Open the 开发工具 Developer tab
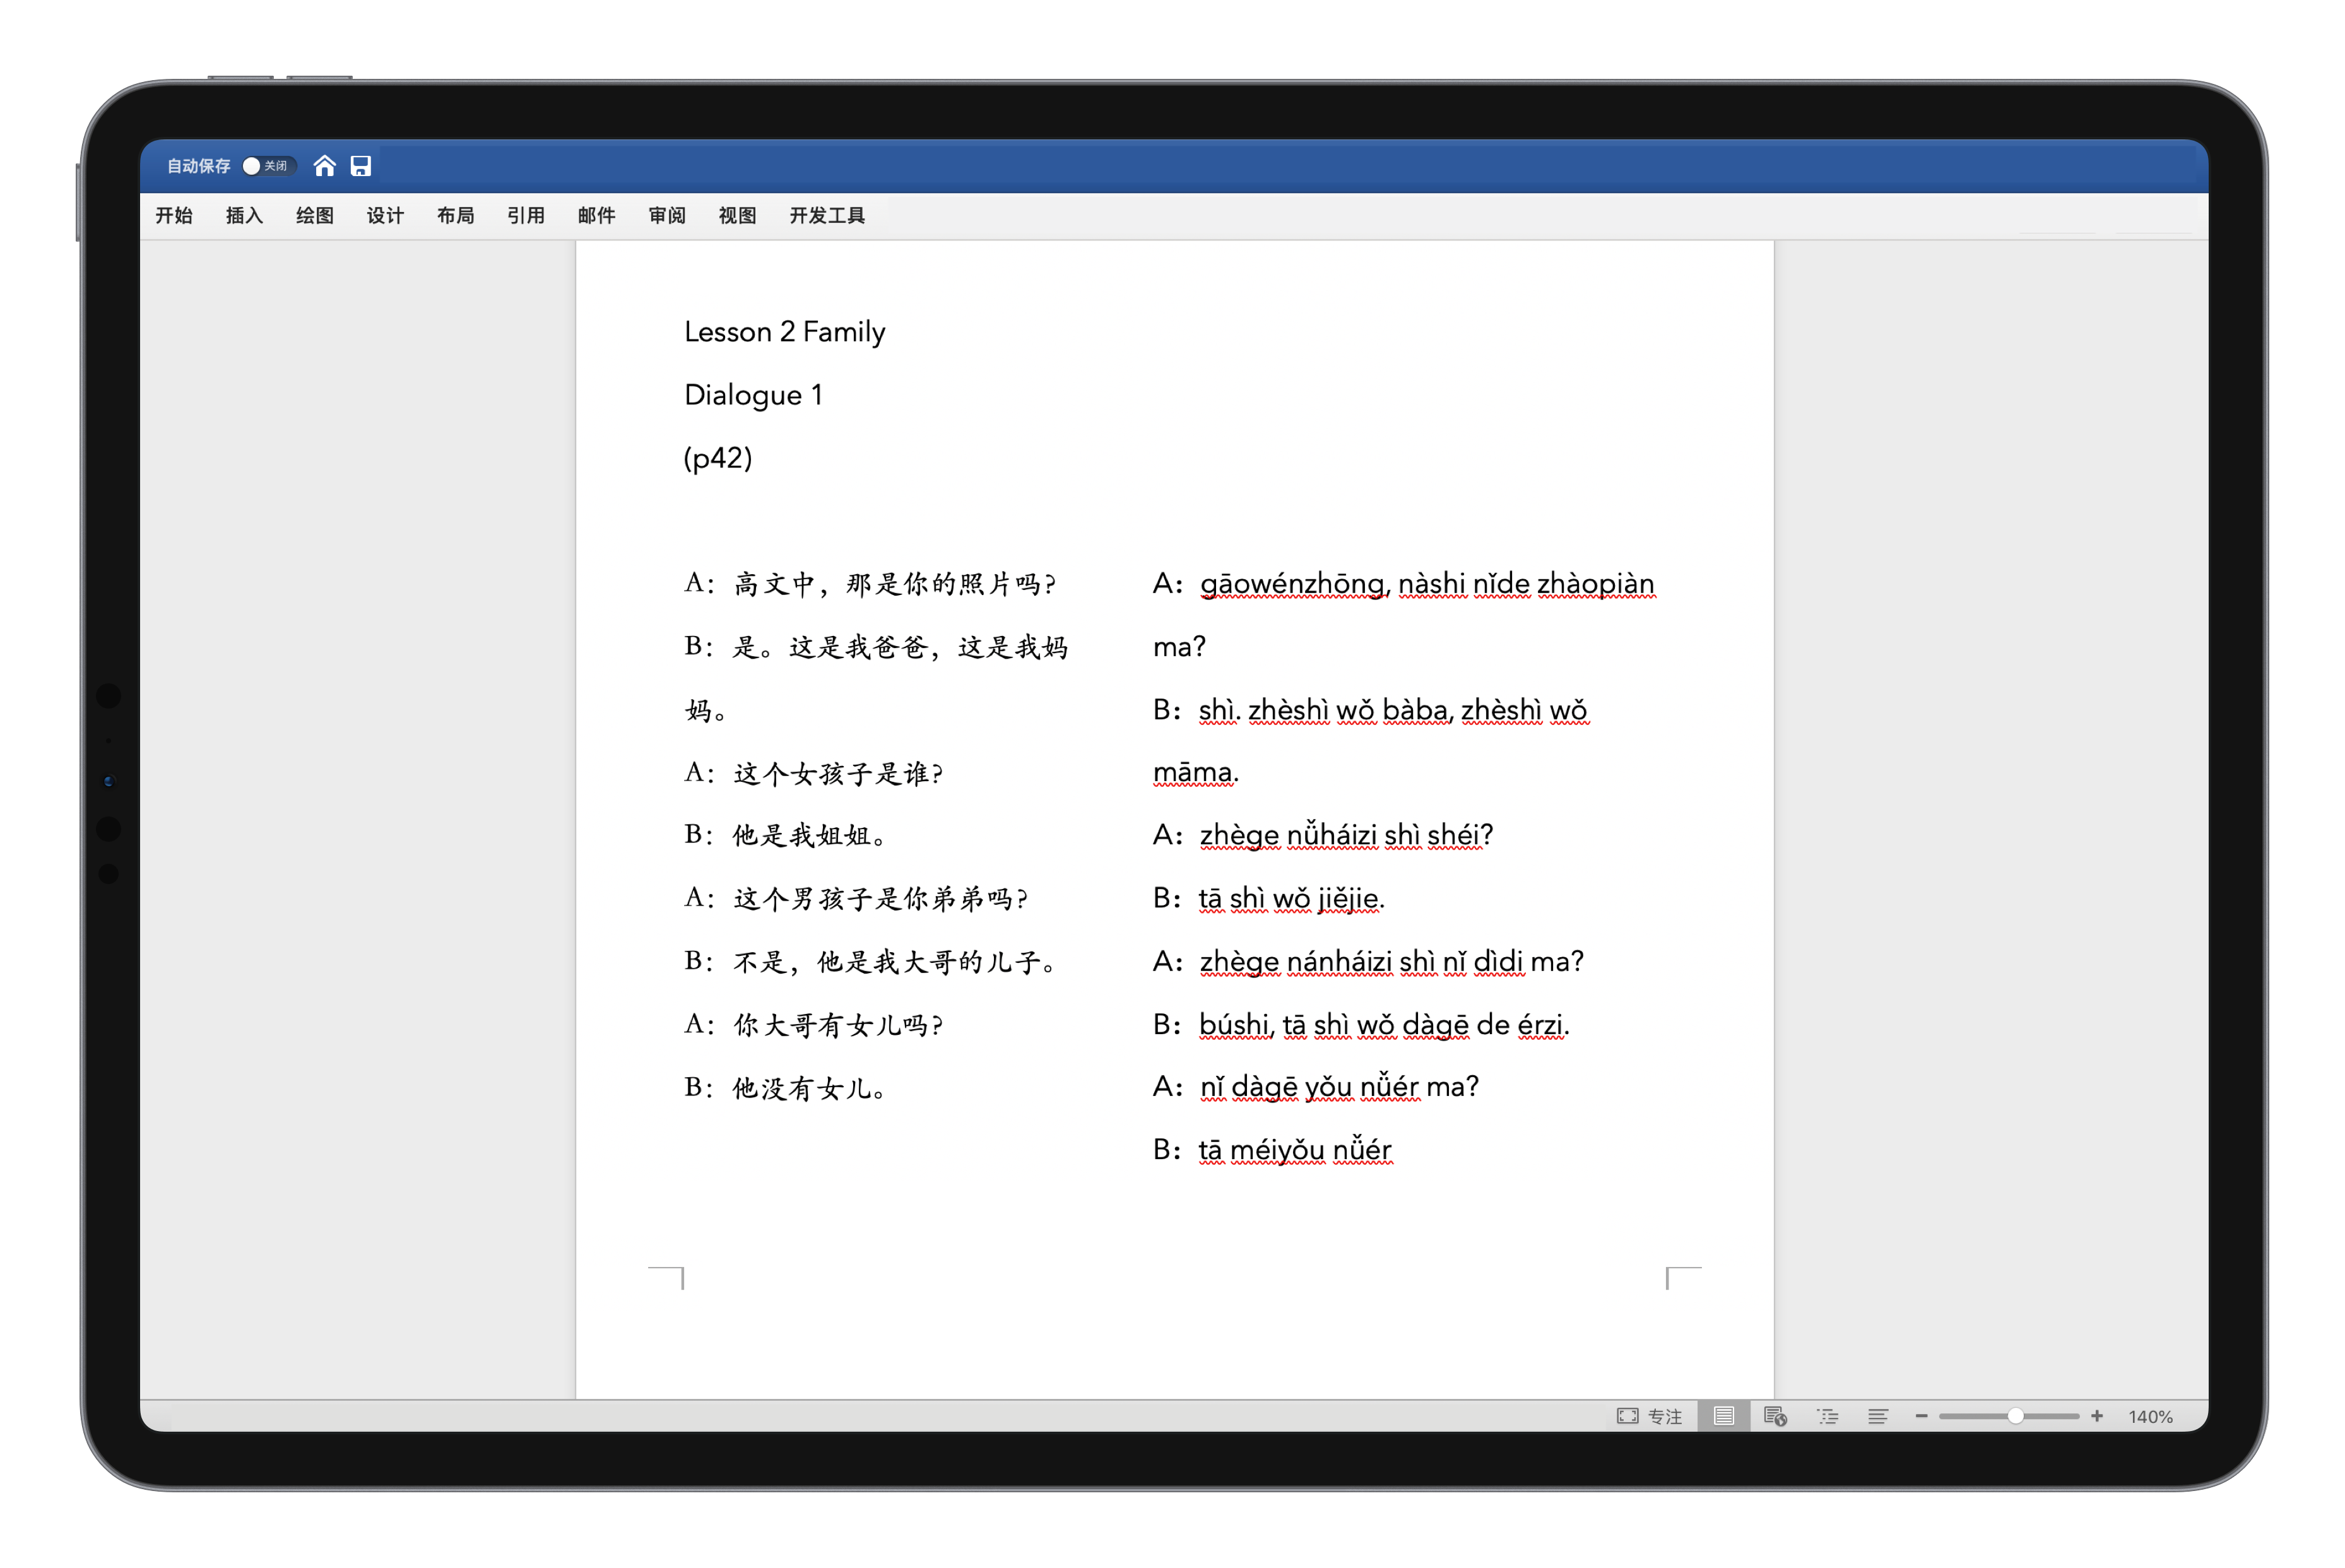The height and width of the screenshot is (1568, 2345). [827, 215]
